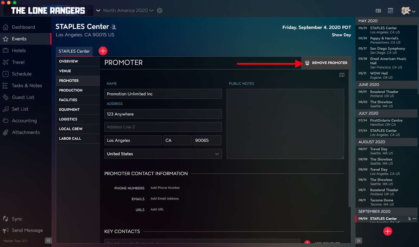
Task: Select the Overview section
Action: tap(78, 61)
